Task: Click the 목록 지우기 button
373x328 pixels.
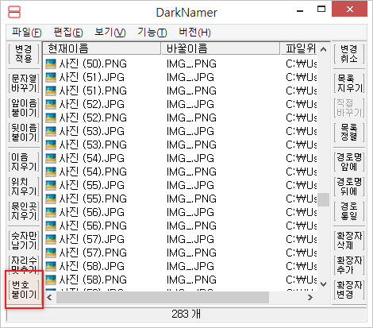Action: 349,83
